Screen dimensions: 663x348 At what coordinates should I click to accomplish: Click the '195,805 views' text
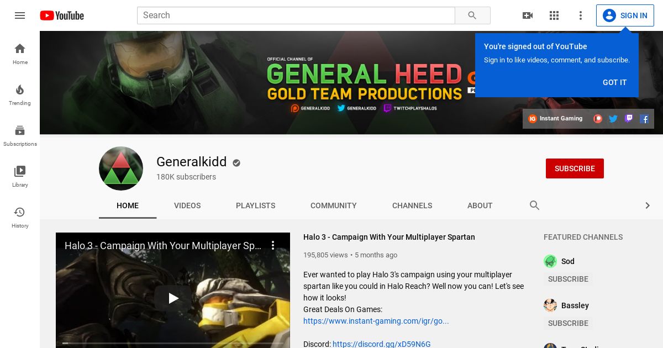tap(325, 255)
